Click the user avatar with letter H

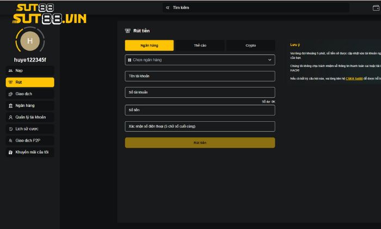point(30,41)
